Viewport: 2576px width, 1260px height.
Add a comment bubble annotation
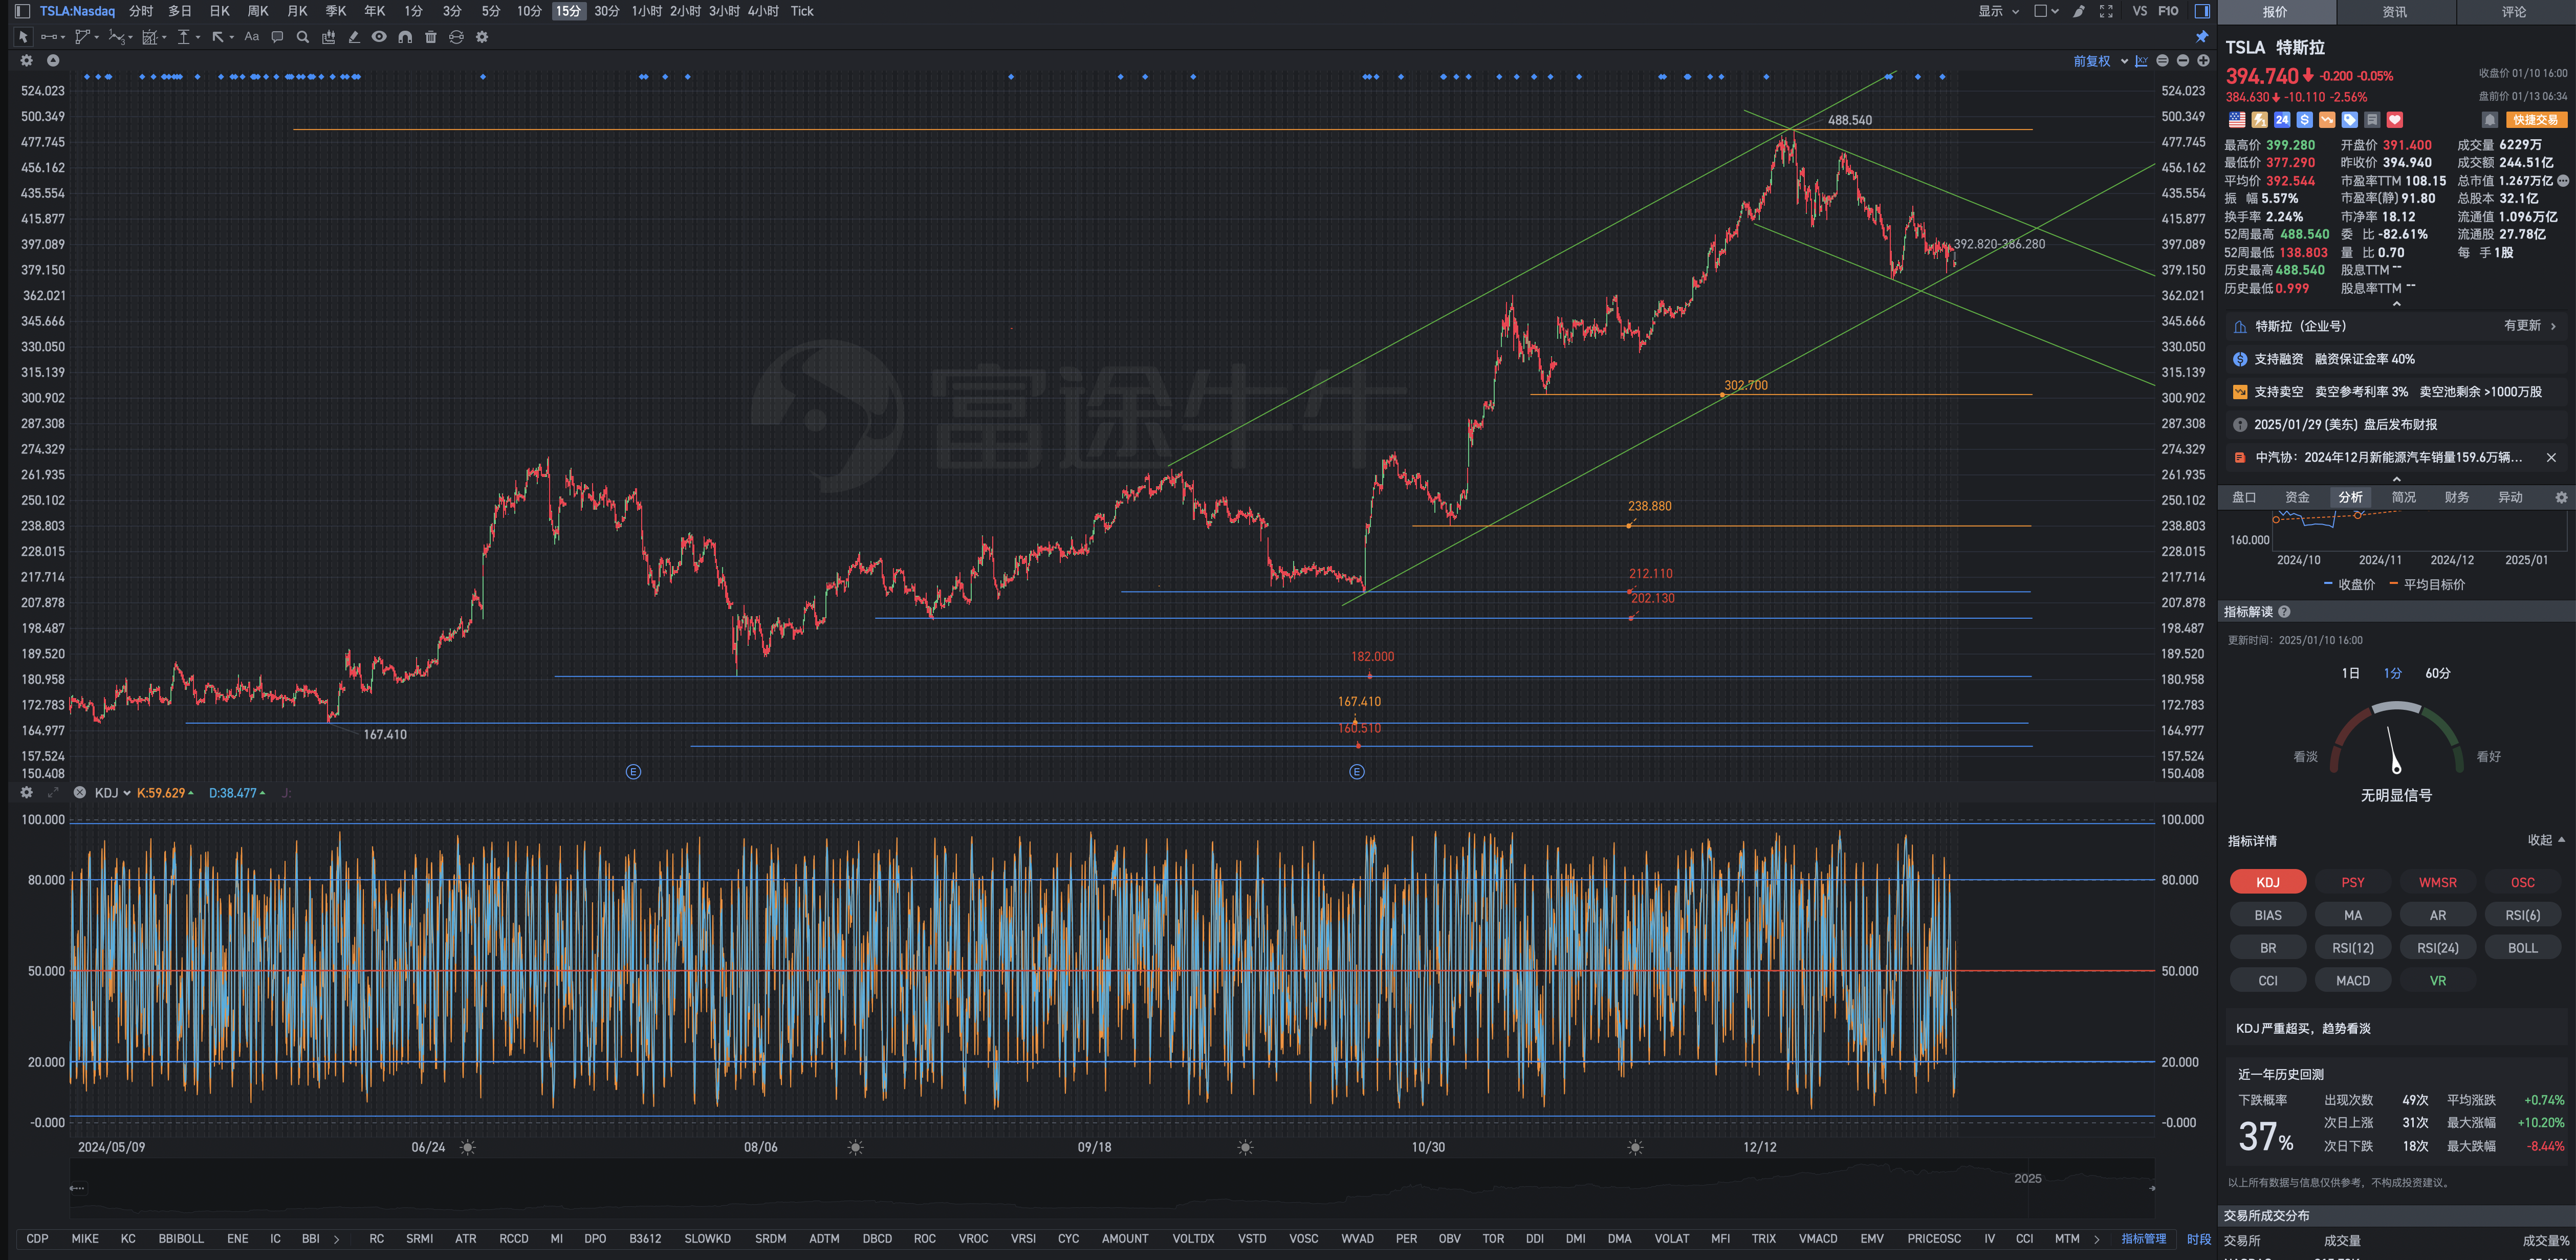(277, 37)
